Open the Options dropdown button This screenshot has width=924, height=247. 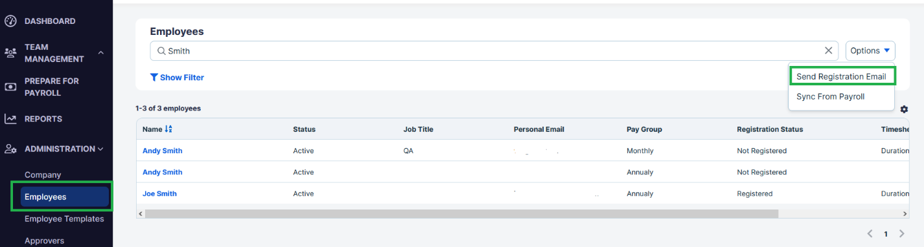870,50
